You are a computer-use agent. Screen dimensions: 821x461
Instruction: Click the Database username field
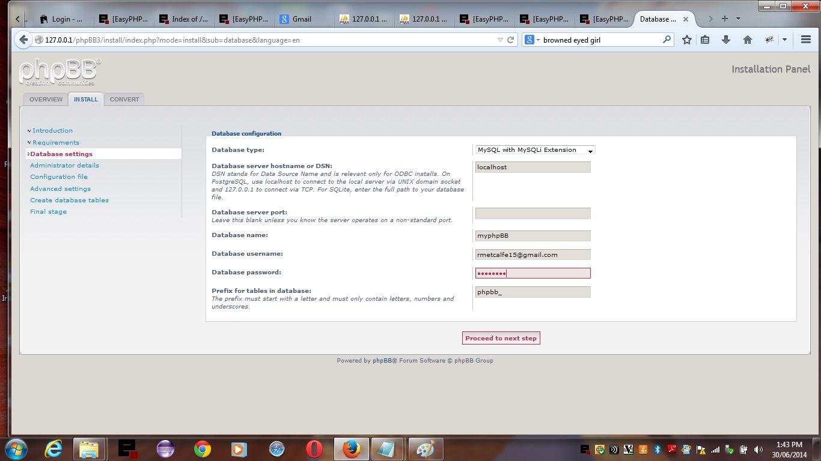tap(533, 255)
